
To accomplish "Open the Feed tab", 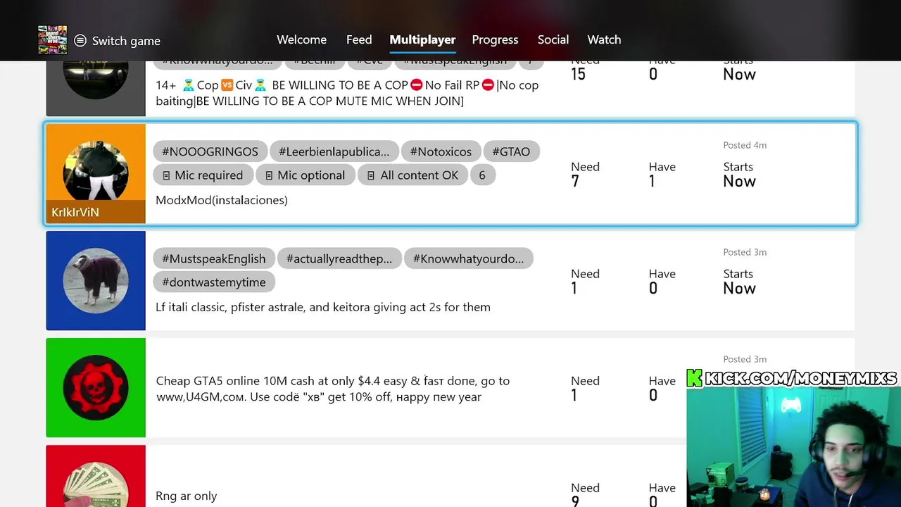I will pyautogui.click(x=359, y=39).
